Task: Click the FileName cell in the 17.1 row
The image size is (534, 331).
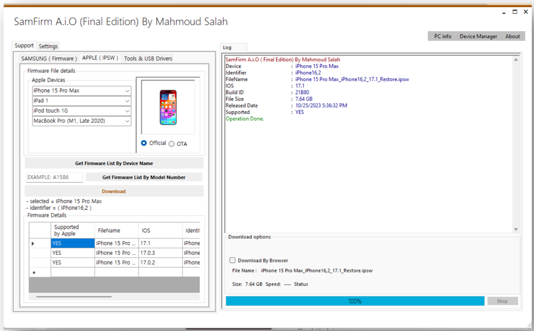Action: pyautogui.click(x=117, y=243)
